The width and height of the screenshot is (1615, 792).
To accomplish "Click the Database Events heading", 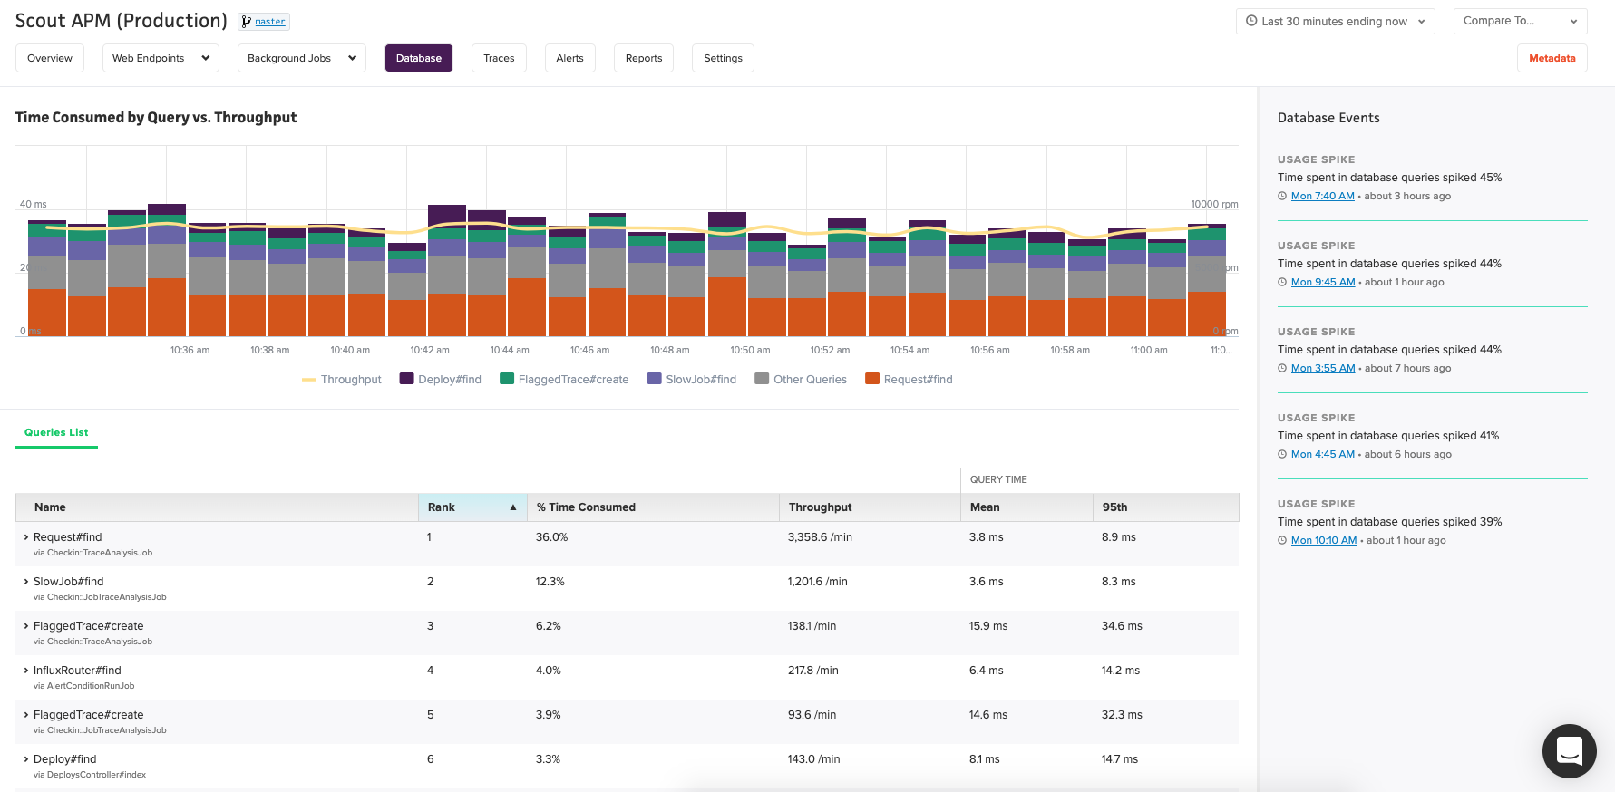I will point(1328,118).
